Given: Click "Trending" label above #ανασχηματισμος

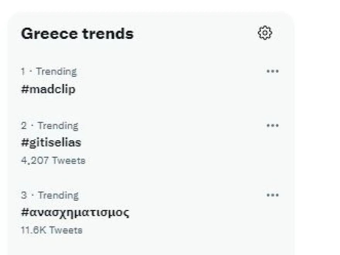Looking at the screenshot, I should [x=58, y=195].
